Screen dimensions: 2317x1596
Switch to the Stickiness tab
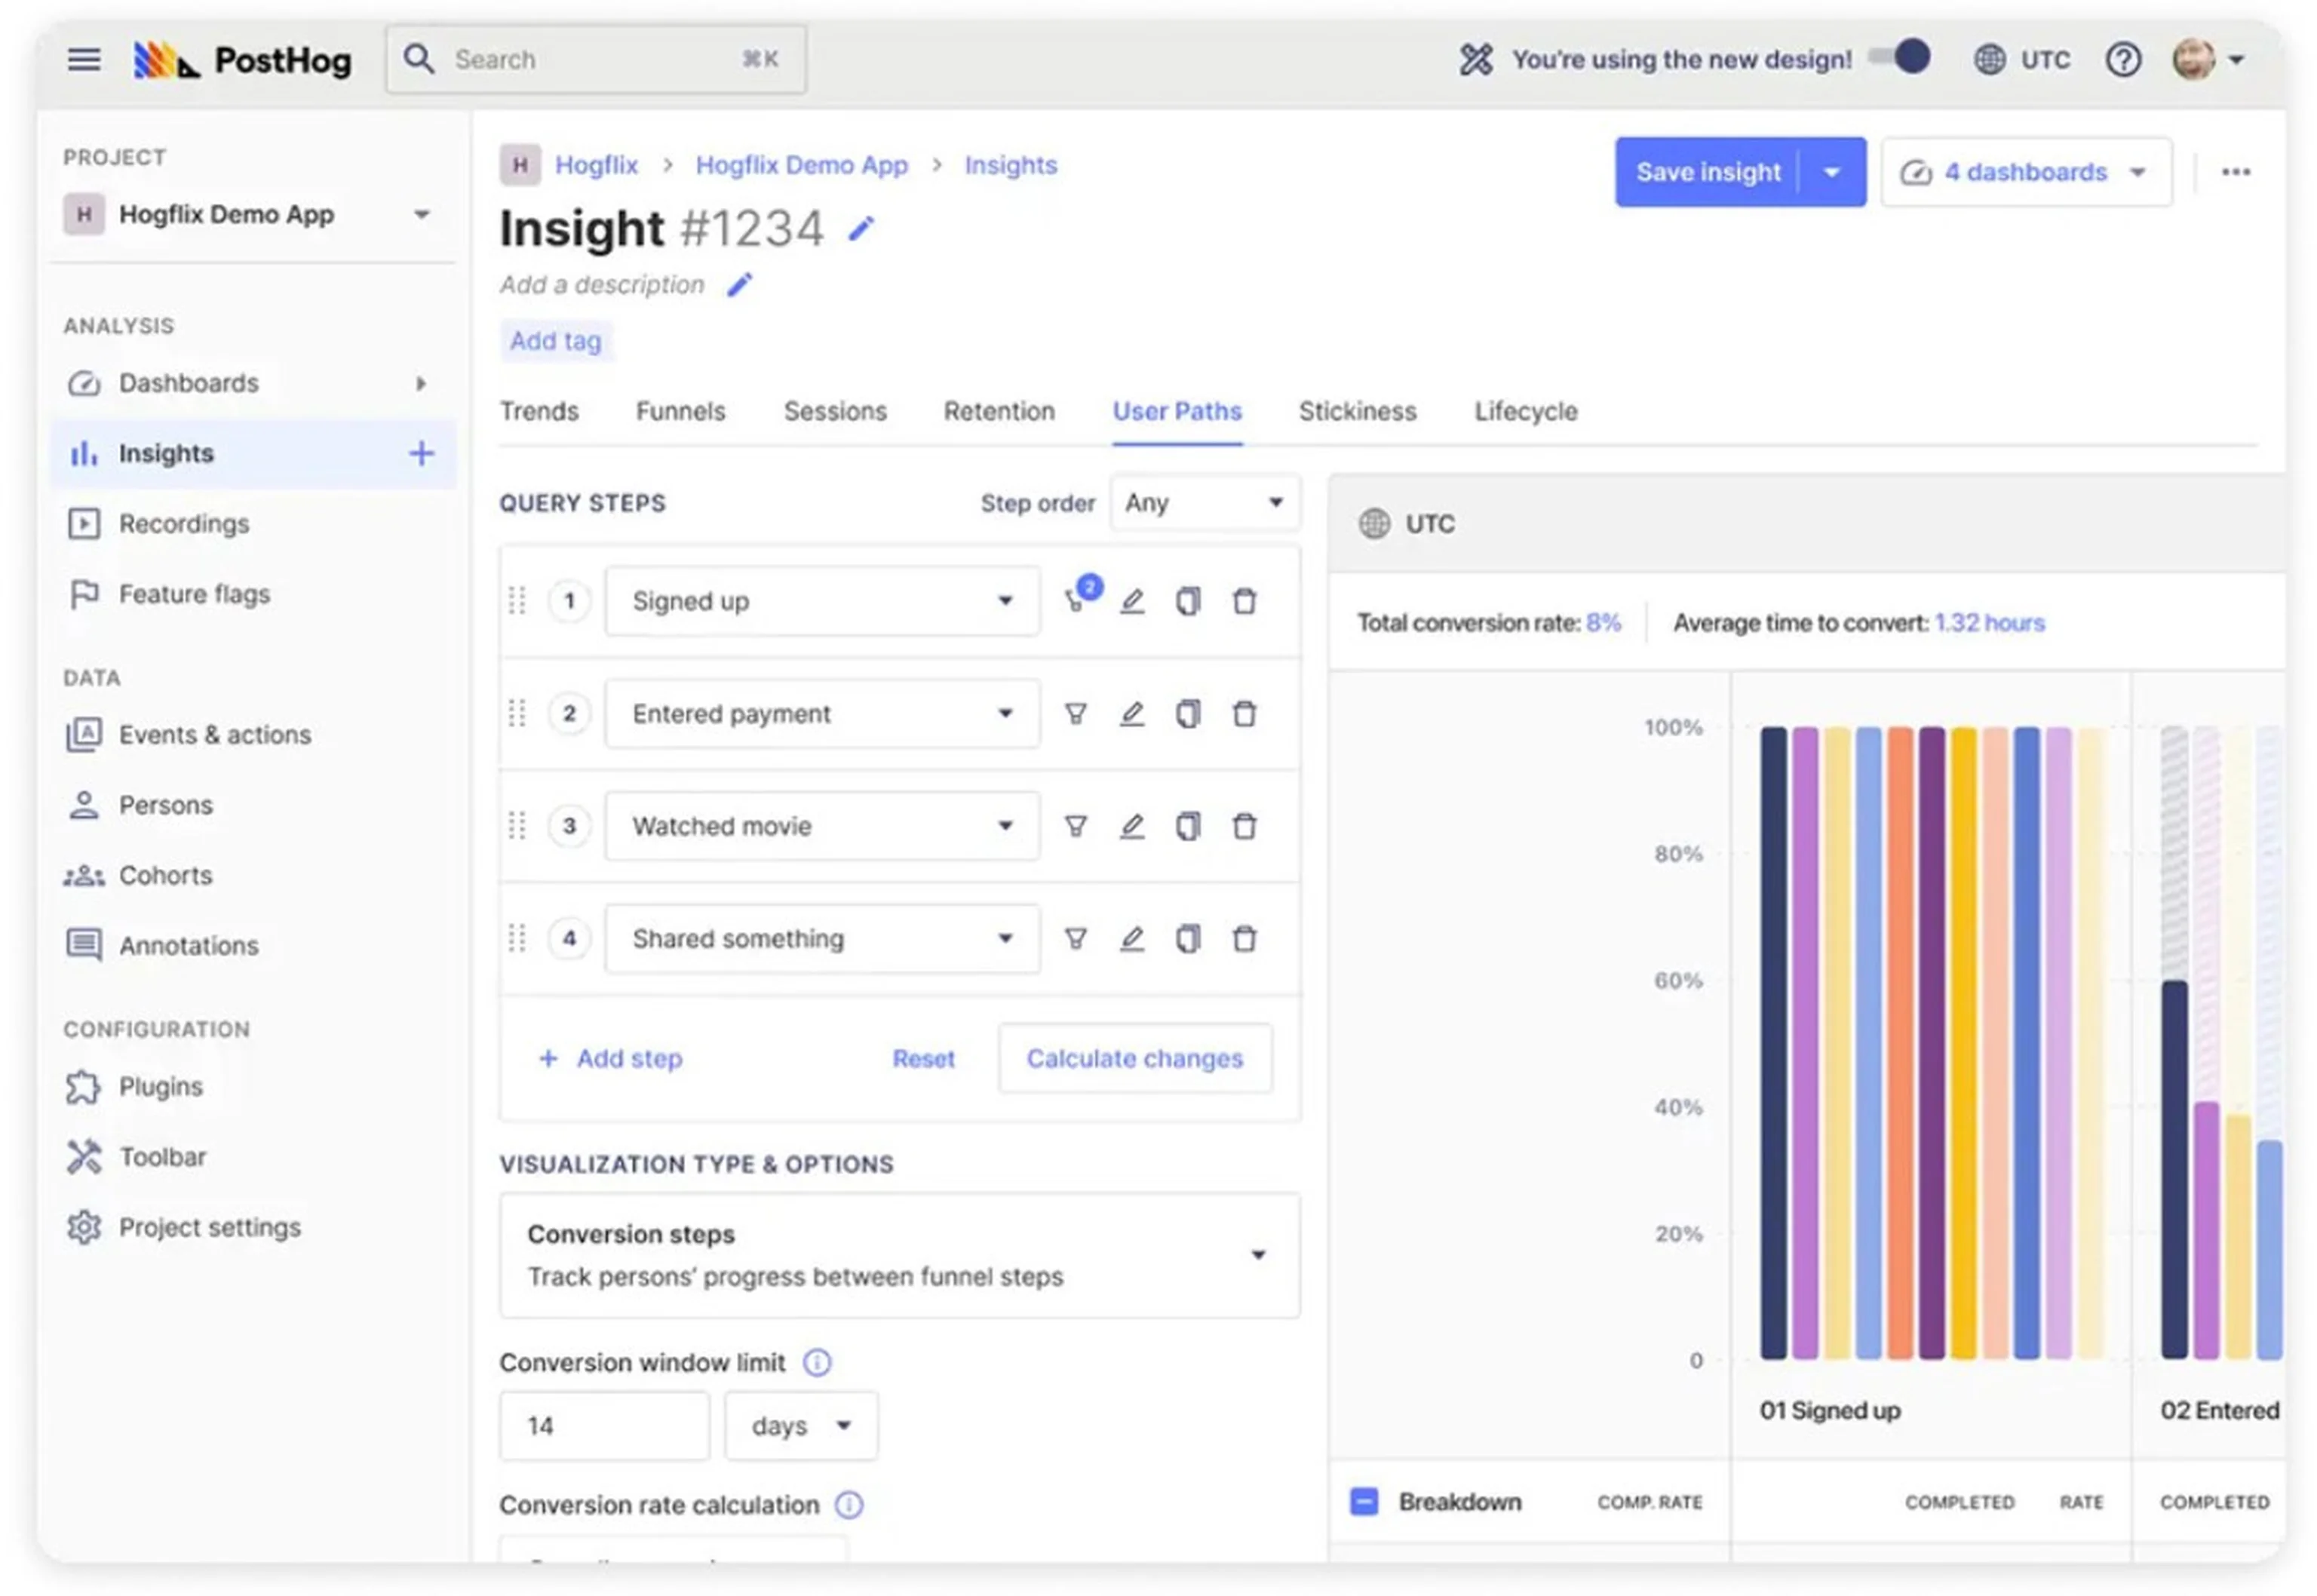pos(1357,411)
